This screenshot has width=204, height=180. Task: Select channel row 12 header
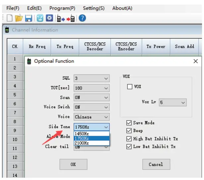click(x=15, y=157)
